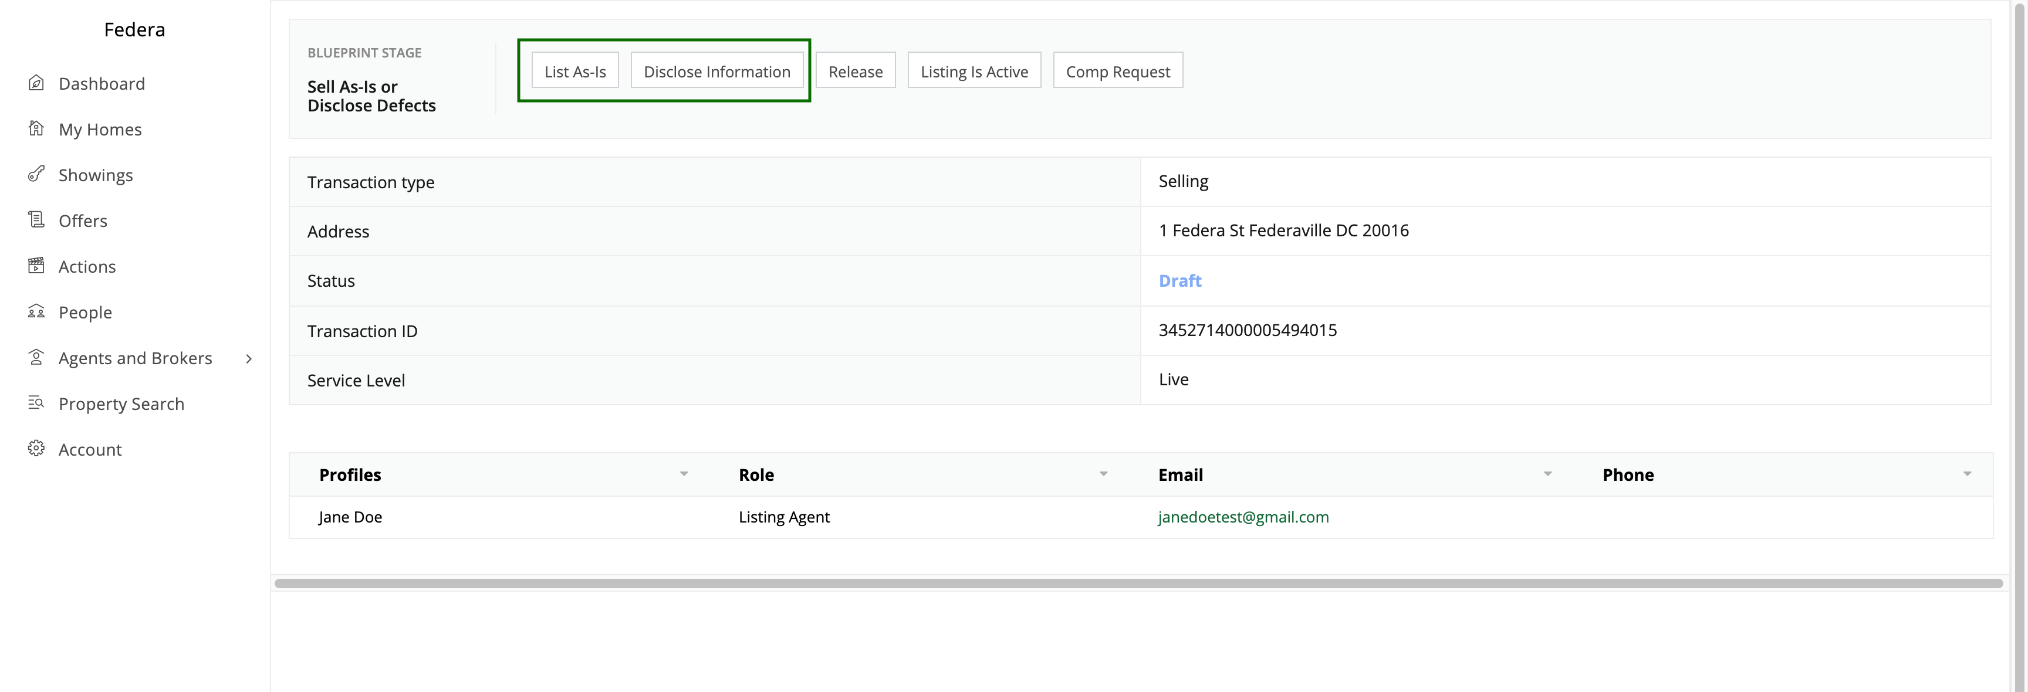Click the Agents and Brokers person icon
Viewport: 2028px width, 692px height.
(x=36, y=357)
